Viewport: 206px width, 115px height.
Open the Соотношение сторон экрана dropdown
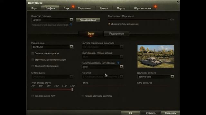click(x=102, y=57)
